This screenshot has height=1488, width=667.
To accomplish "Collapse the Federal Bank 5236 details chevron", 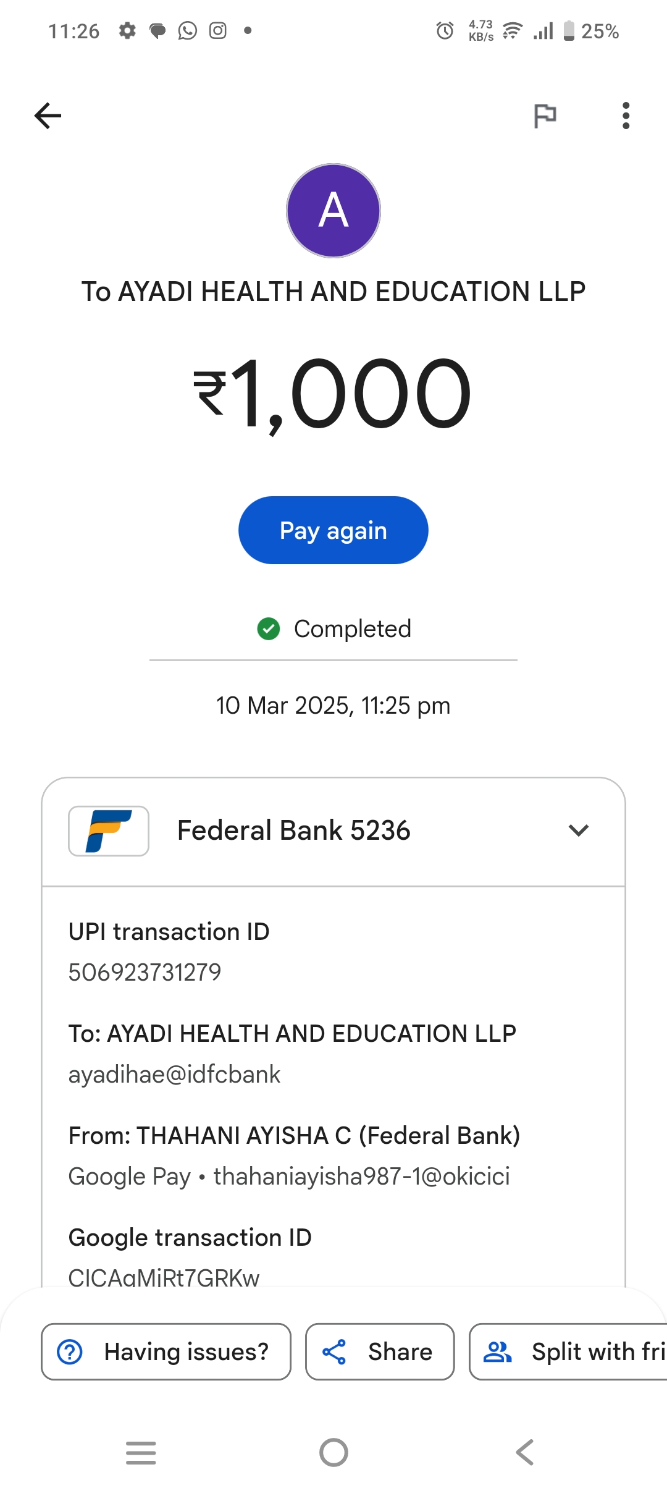I will click(578, 831).
